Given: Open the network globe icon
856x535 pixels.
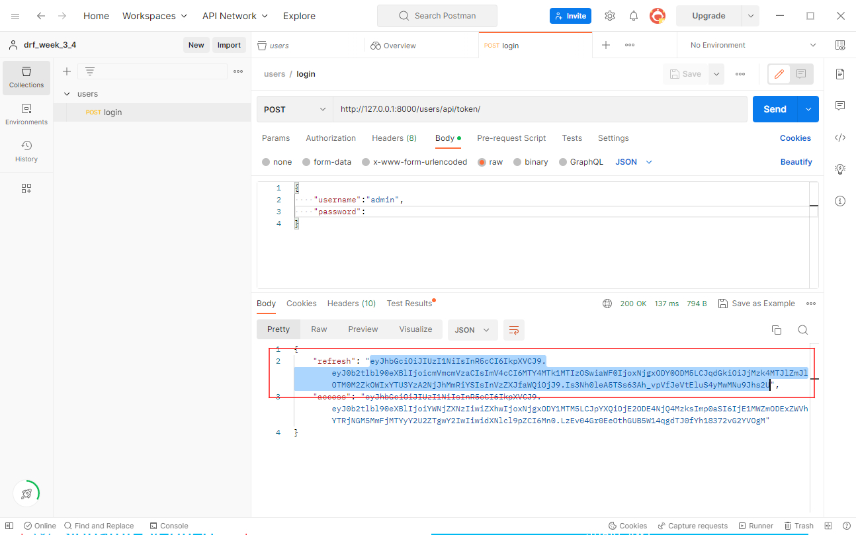Looking at the screenshot, I should coord(607,304).
